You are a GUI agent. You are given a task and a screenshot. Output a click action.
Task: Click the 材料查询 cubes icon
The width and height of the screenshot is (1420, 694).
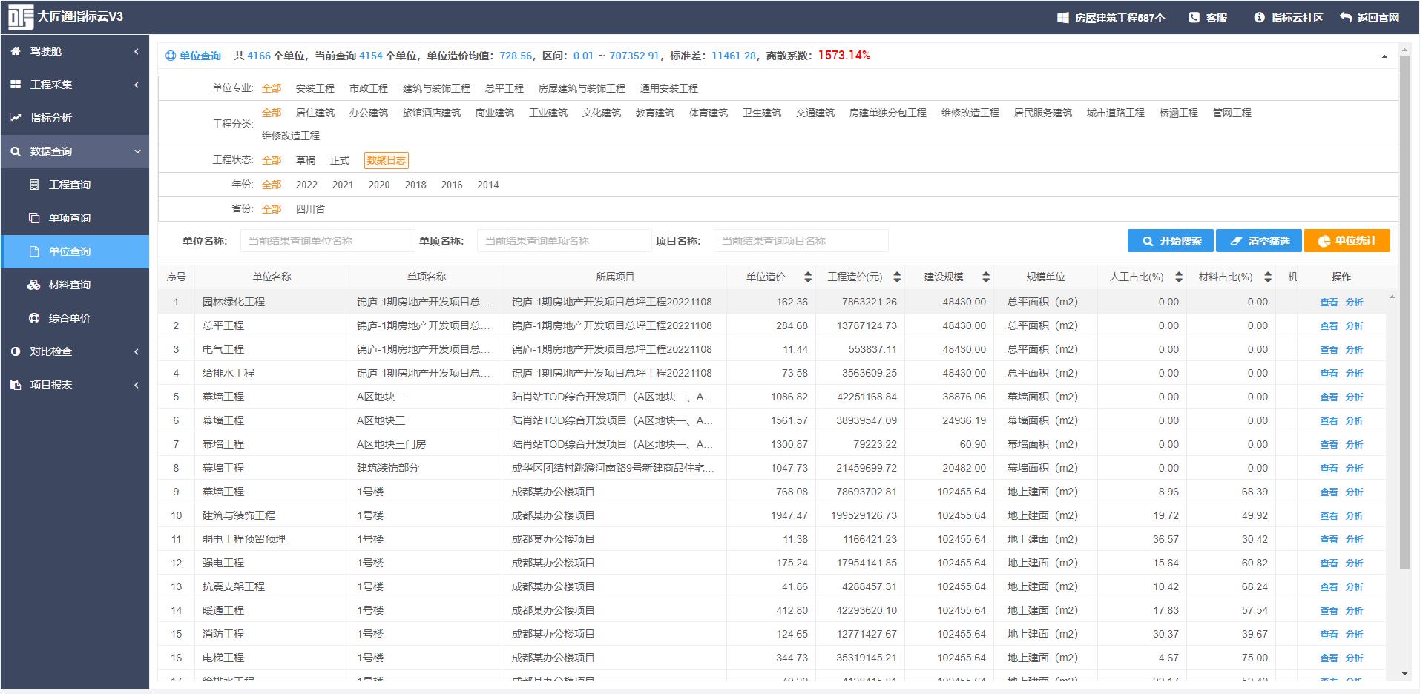34,285
